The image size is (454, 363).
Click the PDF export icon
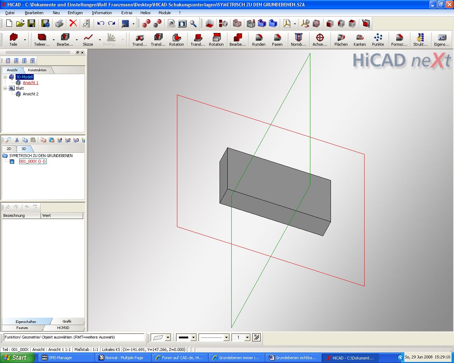287,23
